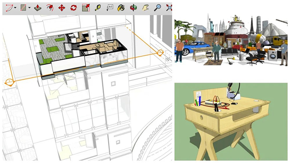Open the Arc tool dropdown arrow
The width and height of the screenshot is (290, 163).
tap(16, 8)
